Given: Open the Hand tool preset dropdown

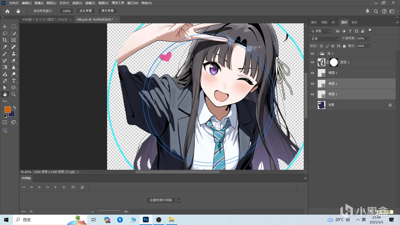Looking at the screenshot, I should pos(23,11).
